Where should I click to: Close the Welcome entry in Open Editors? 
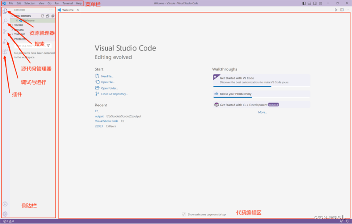tap(17, 20)
